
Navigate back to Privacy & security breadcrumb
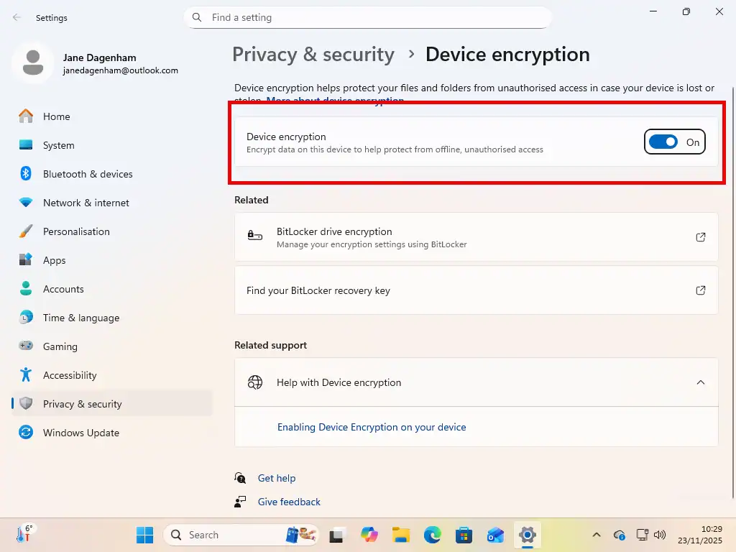[x=313, y=54]
